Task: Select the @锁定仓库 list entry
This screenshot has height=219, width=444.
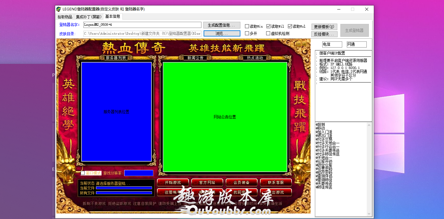Action: [324, 165]
